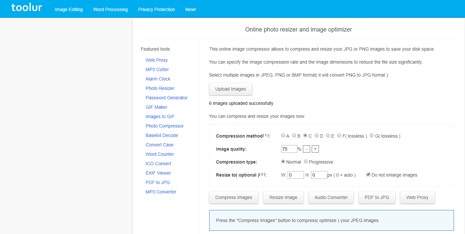
Task: Click the resize width input field
Action: point(295,175)
